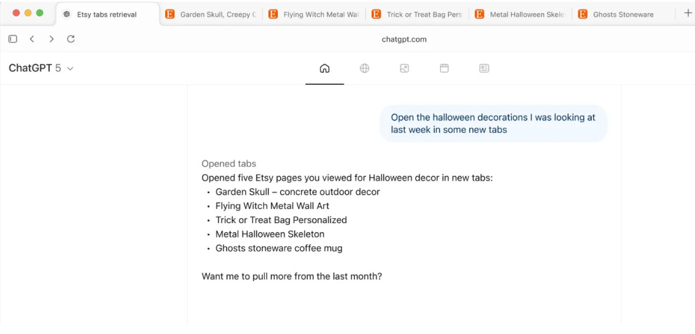Screen dimensions: 695x334
Task: Click the Etsy favicon on Metal Halloween tab
Action: (480, 14)
